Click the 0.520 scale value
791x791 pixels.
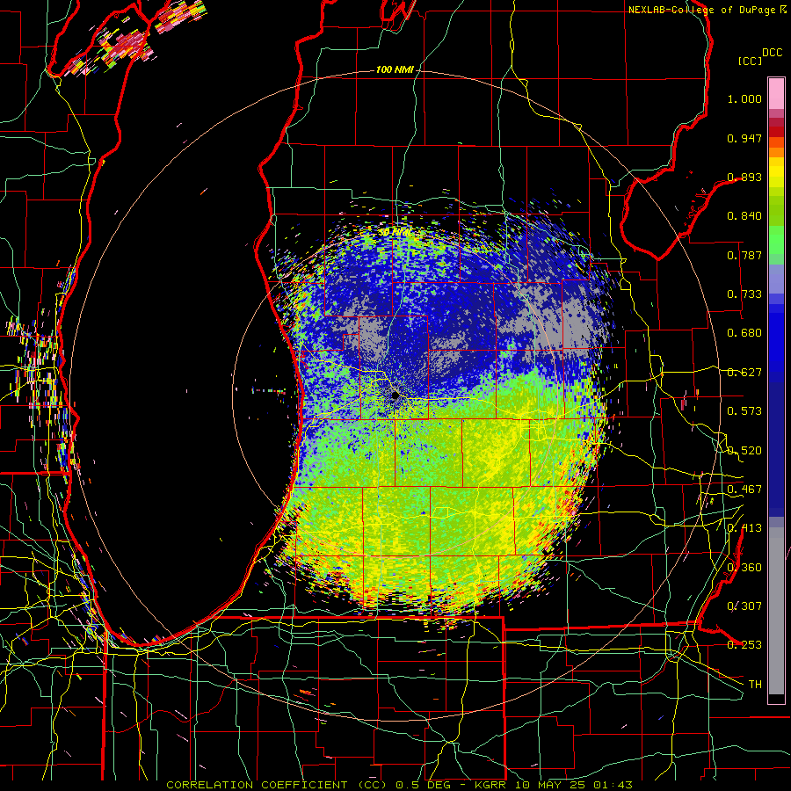[744, 451]
